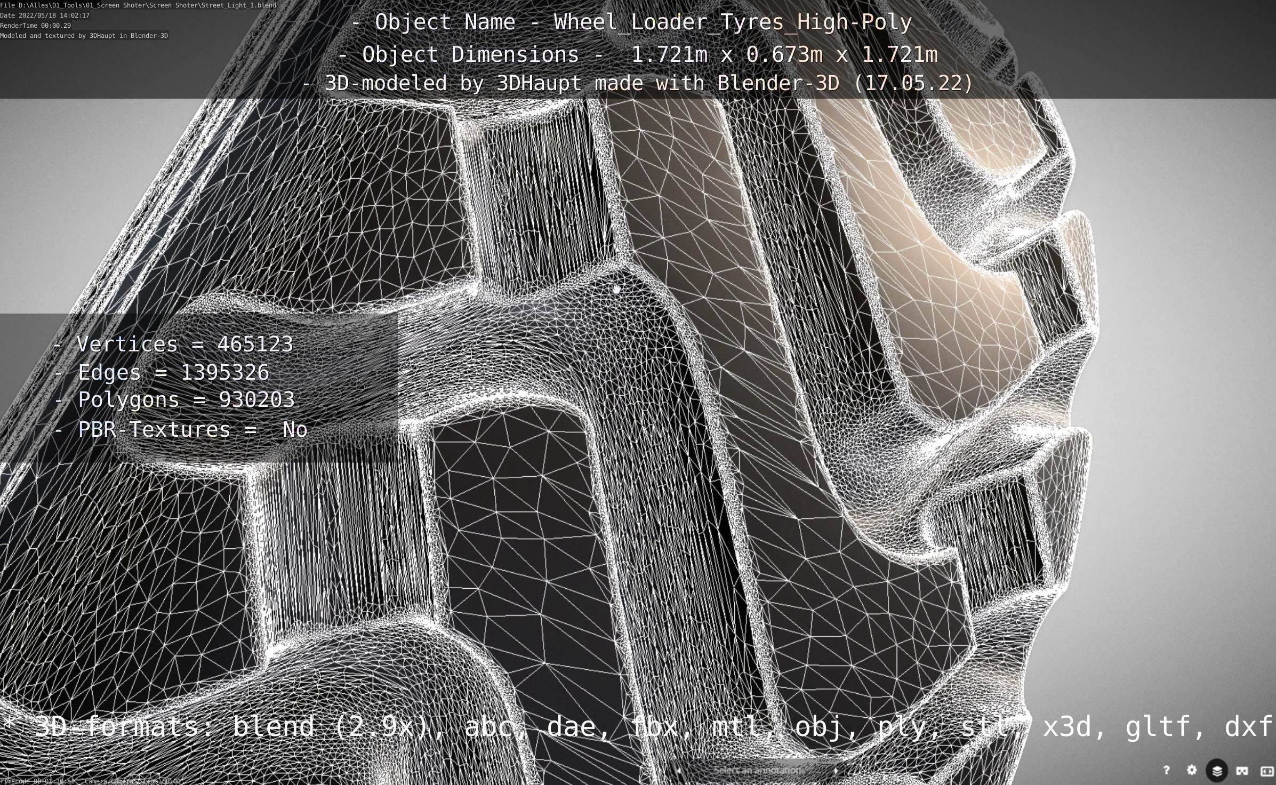Viewport: 1276px width, 785px height.
Task: Click the 3D-formats list text at bottom
Action: click(638, 726)
